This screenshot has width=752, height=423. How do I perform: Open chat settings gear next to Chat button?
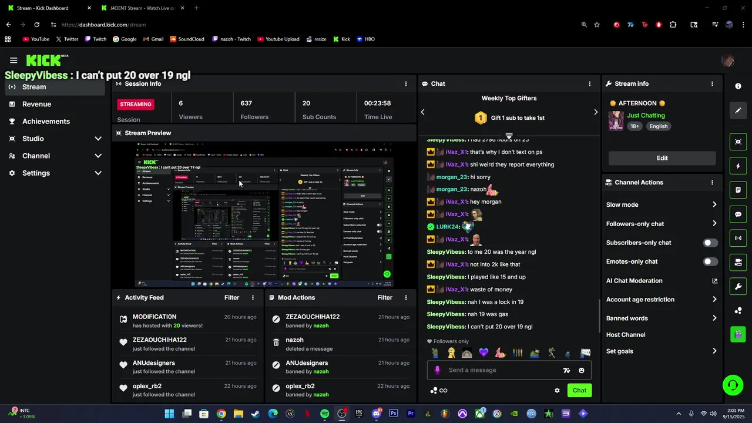[557, 390]
